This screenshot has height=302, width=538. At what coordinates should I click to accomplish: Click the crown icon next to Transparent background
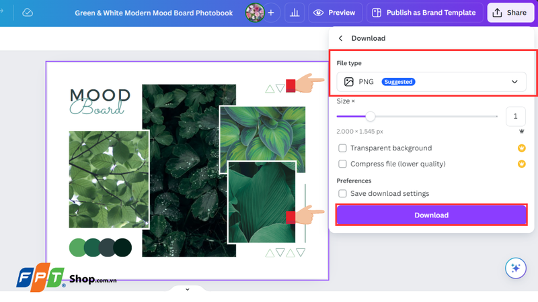(x=522, y=148)
